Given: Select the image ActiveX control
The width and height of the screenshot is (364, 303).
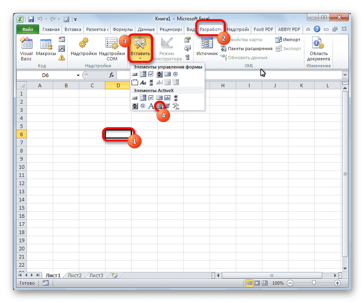Looking at the screenshot, I should [159, 105].
